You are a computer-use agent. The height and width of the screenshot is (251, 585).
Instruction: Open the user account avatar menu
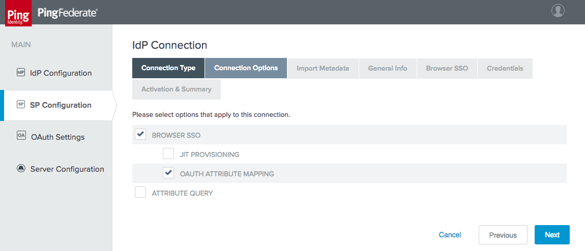click(x=558, y=11)
